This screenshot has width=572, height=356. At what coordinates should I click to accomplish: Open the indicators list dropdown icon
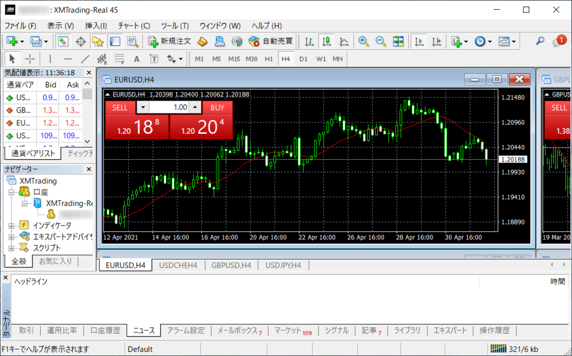(459, 41)
